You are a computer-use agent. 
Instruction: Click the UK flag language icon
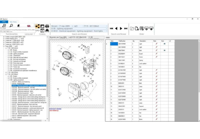(28, 26)
